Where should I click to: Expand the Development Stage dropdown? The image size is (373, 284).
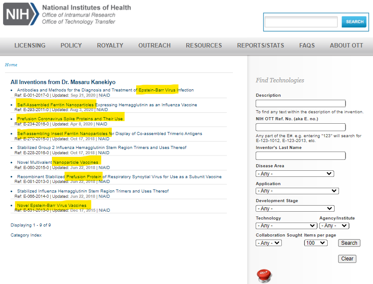[295, 209]
